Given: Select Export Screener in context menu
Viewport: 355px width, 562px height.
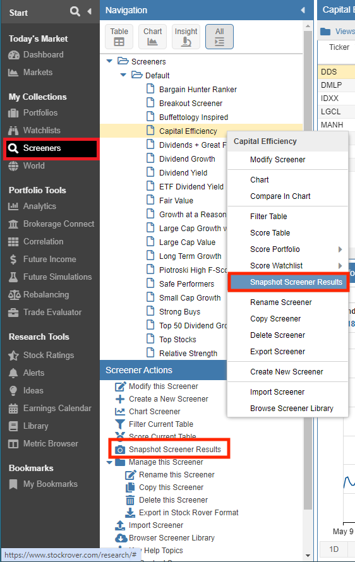Looking at the screenshot, I should (277, 352).
